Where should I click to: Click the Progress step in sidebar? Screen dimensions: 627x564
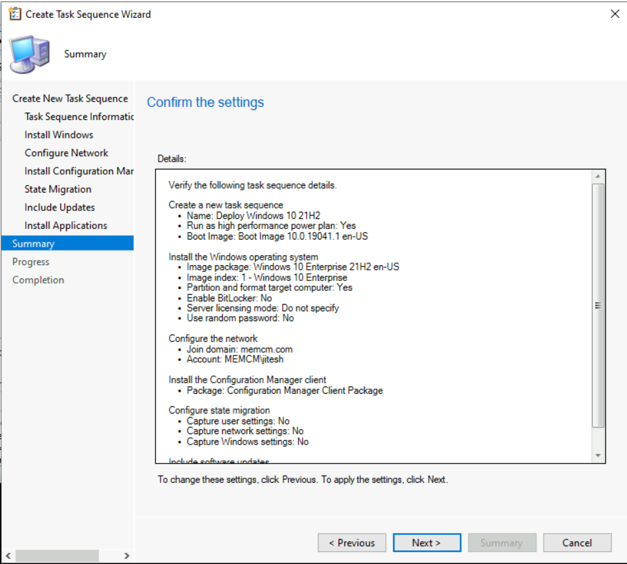31,262
